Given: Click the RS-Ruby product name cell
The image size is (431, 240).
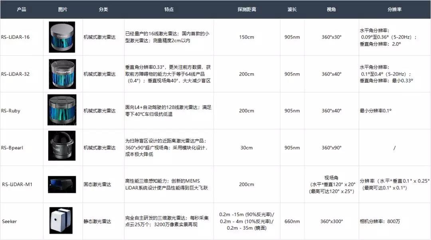Looking at the screenshot, I should click(x=11, y=111).
